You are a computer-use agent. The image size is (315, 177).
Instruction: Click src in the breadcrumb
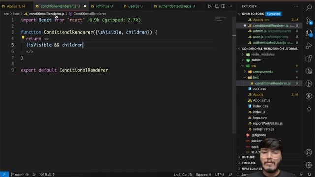tap(6, 14)
